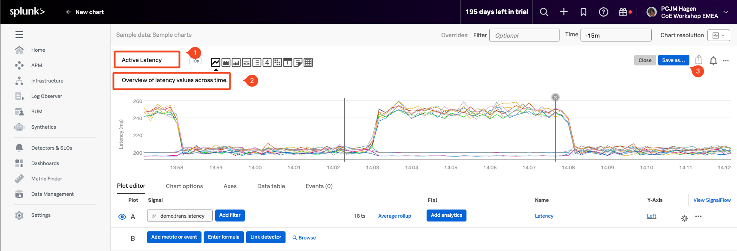Screen dimensions: 737x251
Task: Click the bell icon to create detector
Action: (x=713, y=61)
